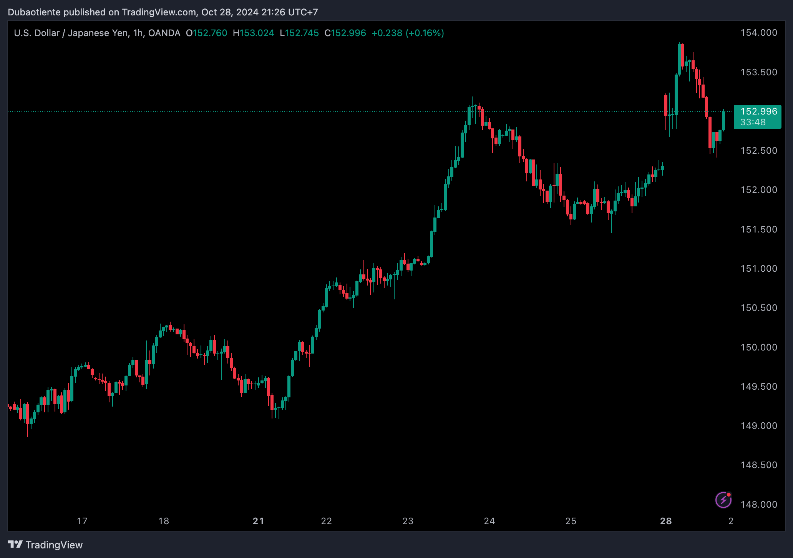Screen dimensions: 793x558
Task: Click bold date label 28 on time axis
Action: pyautogui.click(x=666, y=521)
